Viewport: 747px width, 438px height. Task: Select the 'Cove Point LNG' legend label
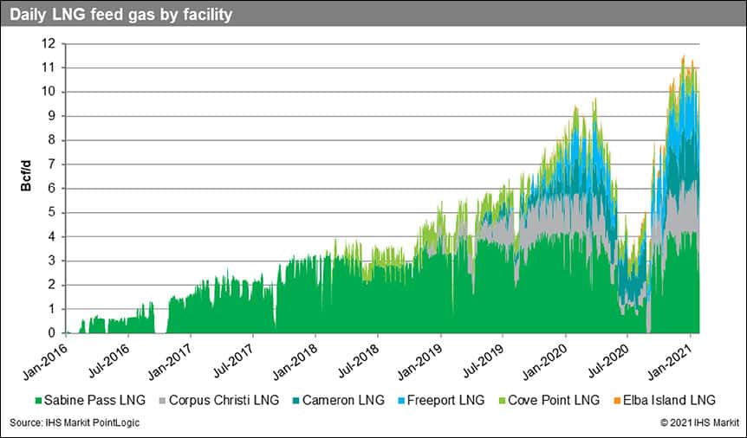[554, 401]
